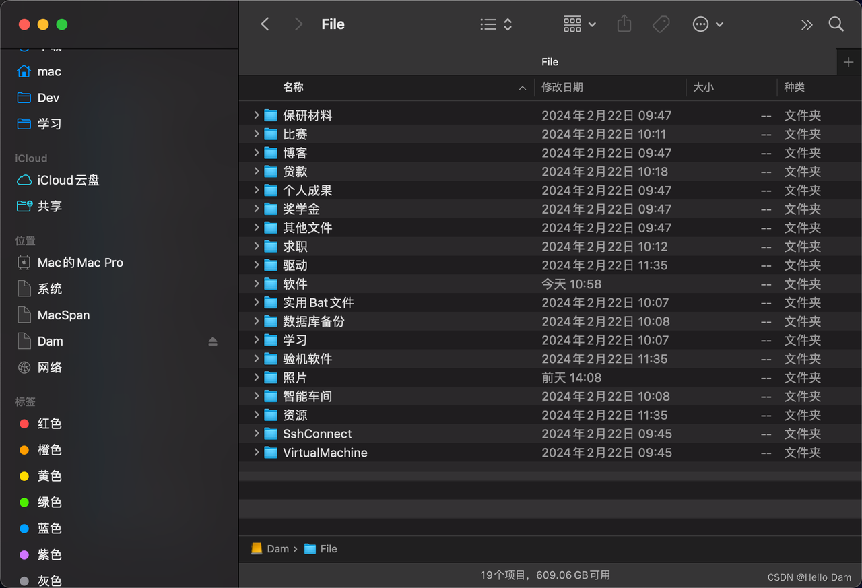Show more toolbar items via double chevron
This screenshot has width=862, height=588.
807,25
